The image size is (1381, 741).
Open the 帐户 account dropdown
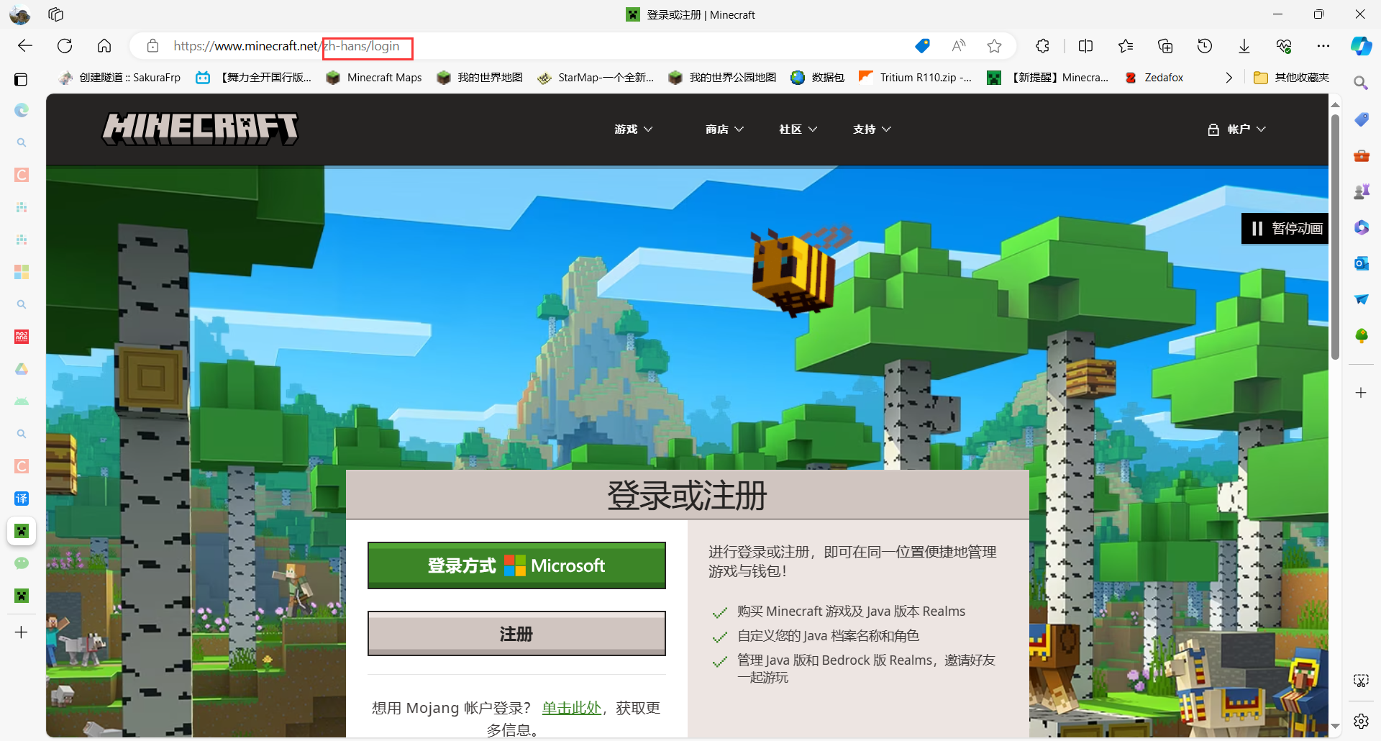click(x=1236, y=129)
